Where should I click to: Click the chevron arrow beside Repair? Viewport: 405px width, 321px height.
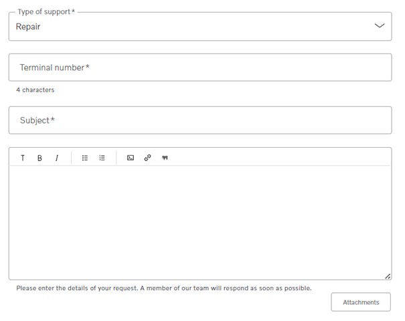(x=380, y=25)
